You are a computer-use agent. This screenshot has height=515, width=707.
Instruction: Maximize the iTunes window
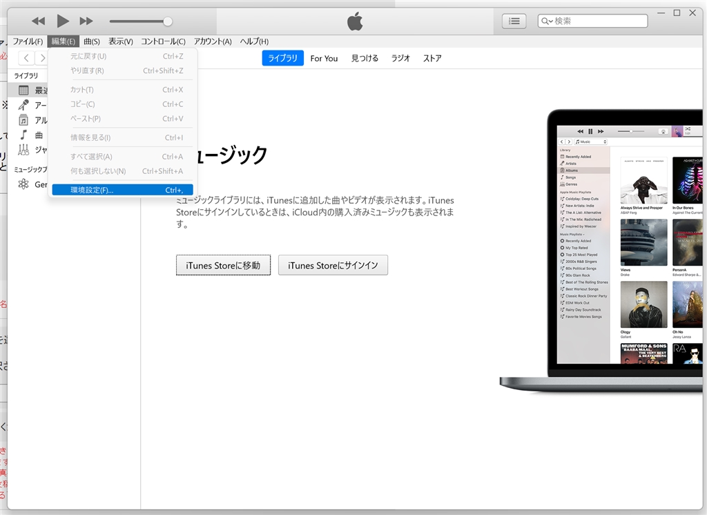pos(677,13)
